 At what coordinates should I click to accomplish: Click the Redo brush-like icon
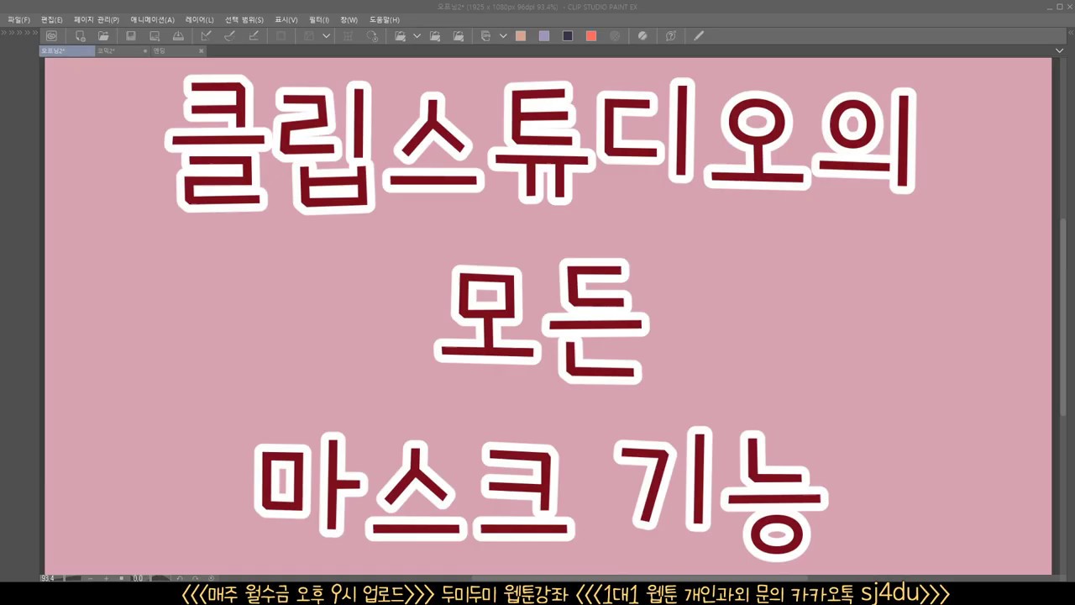click(x=229, y=36)
